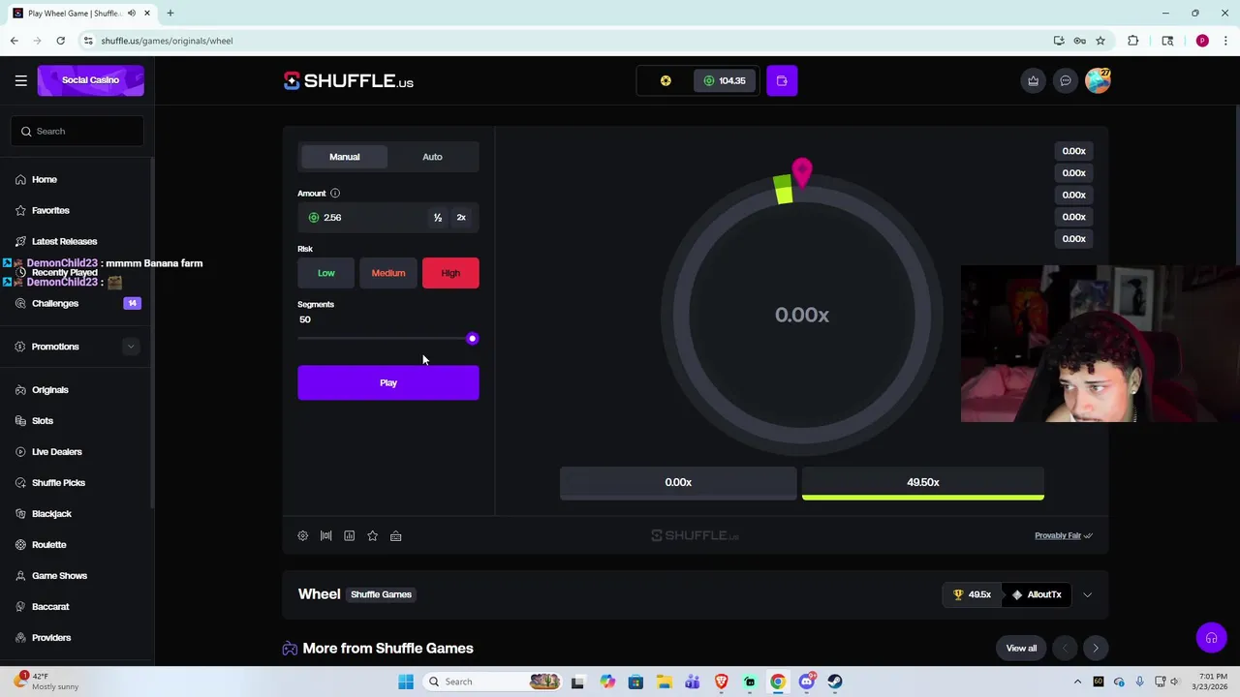Viewport: 1240px width, 697px height.
Task: Select Low risk
Action: coord(326,273)
